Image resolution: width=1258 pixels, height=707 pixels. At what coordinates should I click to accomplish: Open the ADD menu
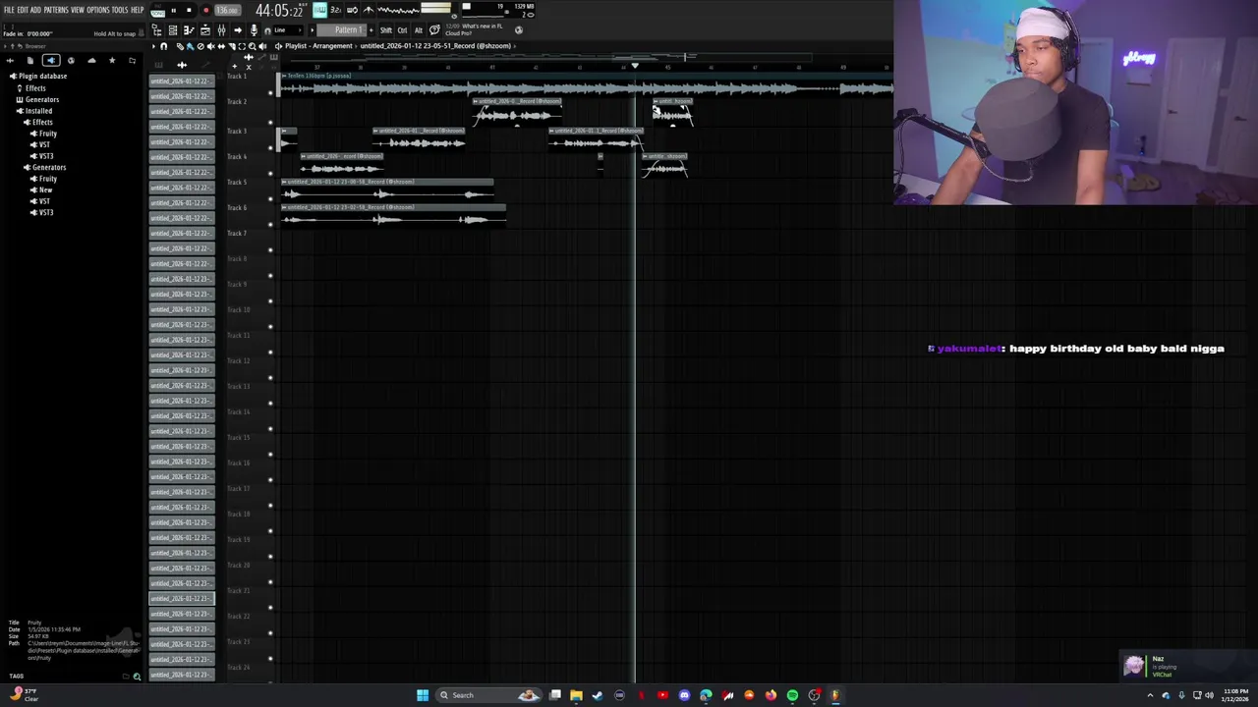pos(35,10)
